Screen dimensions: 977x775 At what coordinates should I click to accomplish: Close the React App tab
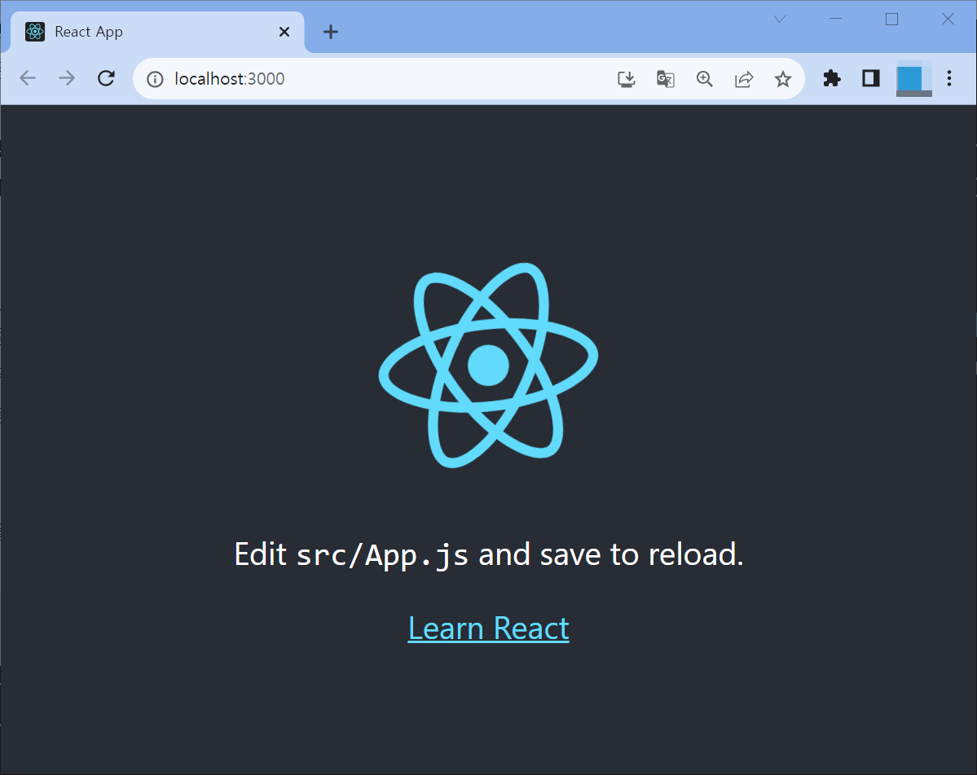(x=284, y=32)
